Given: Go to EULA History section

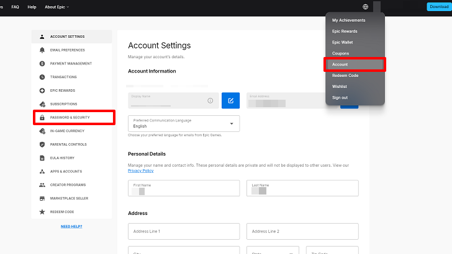Looking at the screenshot, I should (x=71, y=158).
